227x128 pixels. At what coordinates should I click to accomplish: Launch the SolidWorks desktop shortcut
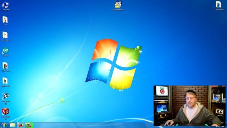pos(6,114)
